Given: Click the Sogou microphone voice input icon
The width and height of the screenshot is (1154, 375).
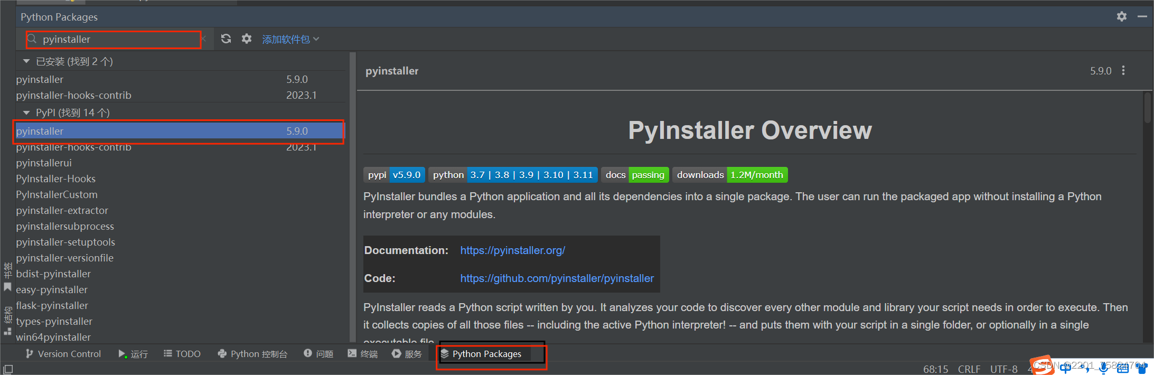Looking at the screenshot, I should pos(1103,368).
